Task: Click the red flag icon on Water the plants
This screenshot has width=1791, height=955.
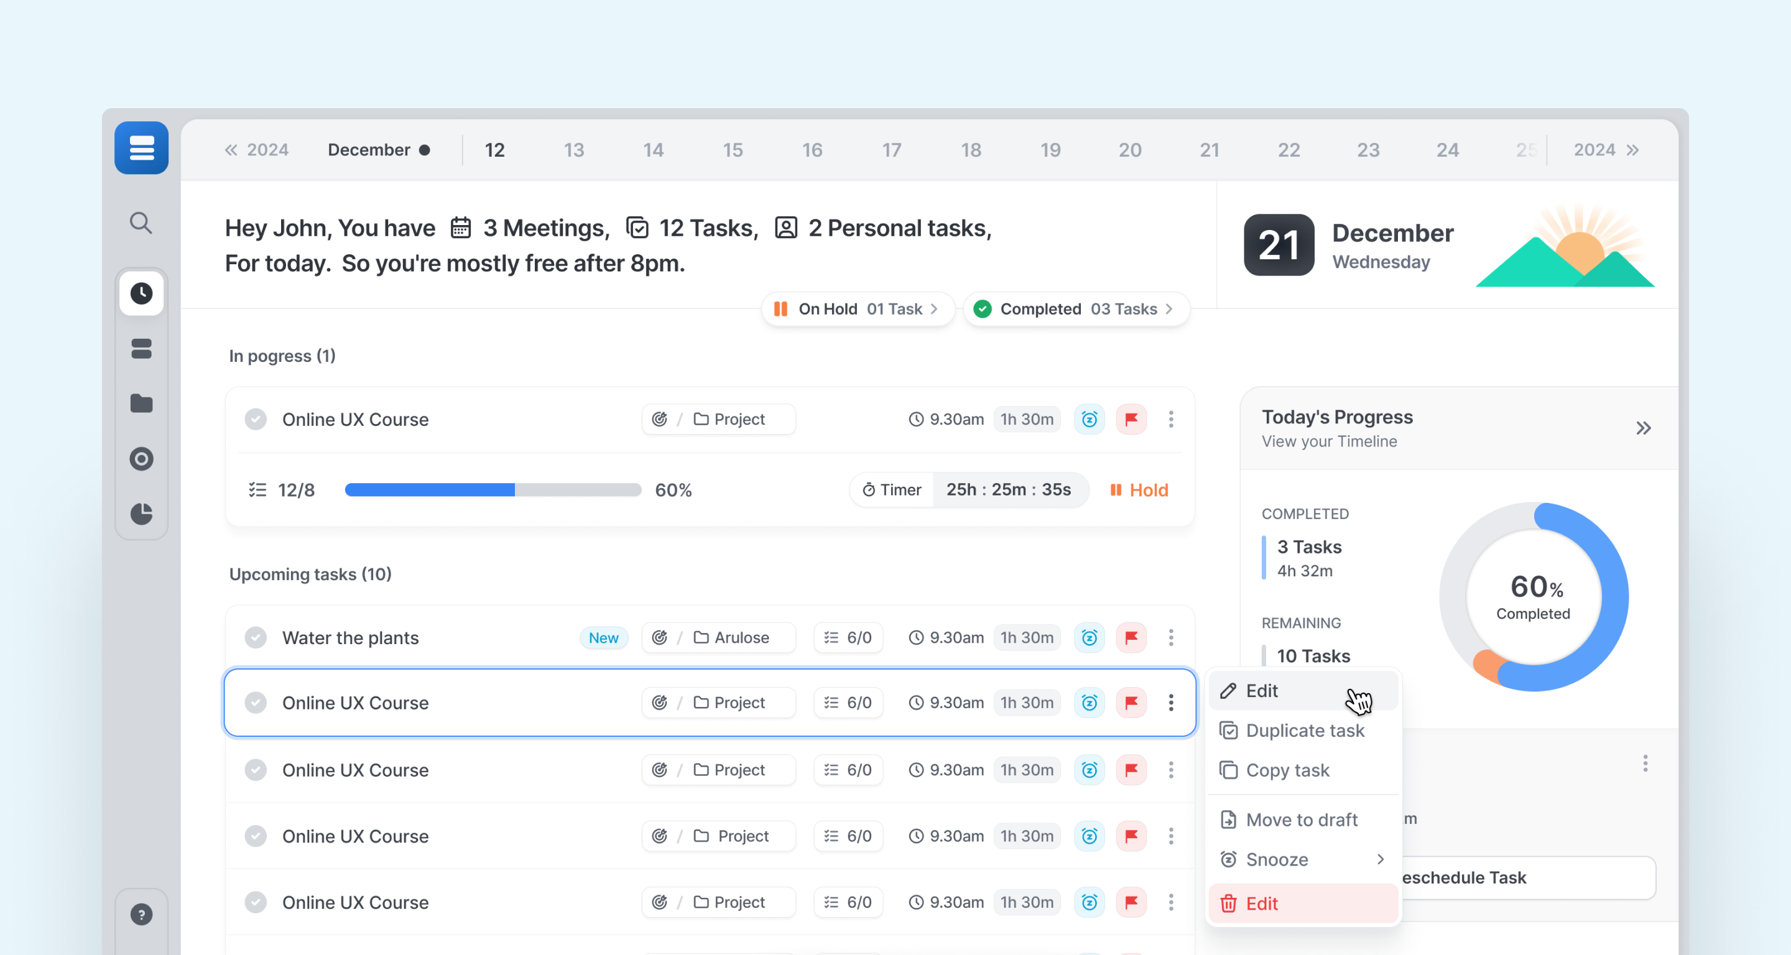Action: [x=1131, y=637]
